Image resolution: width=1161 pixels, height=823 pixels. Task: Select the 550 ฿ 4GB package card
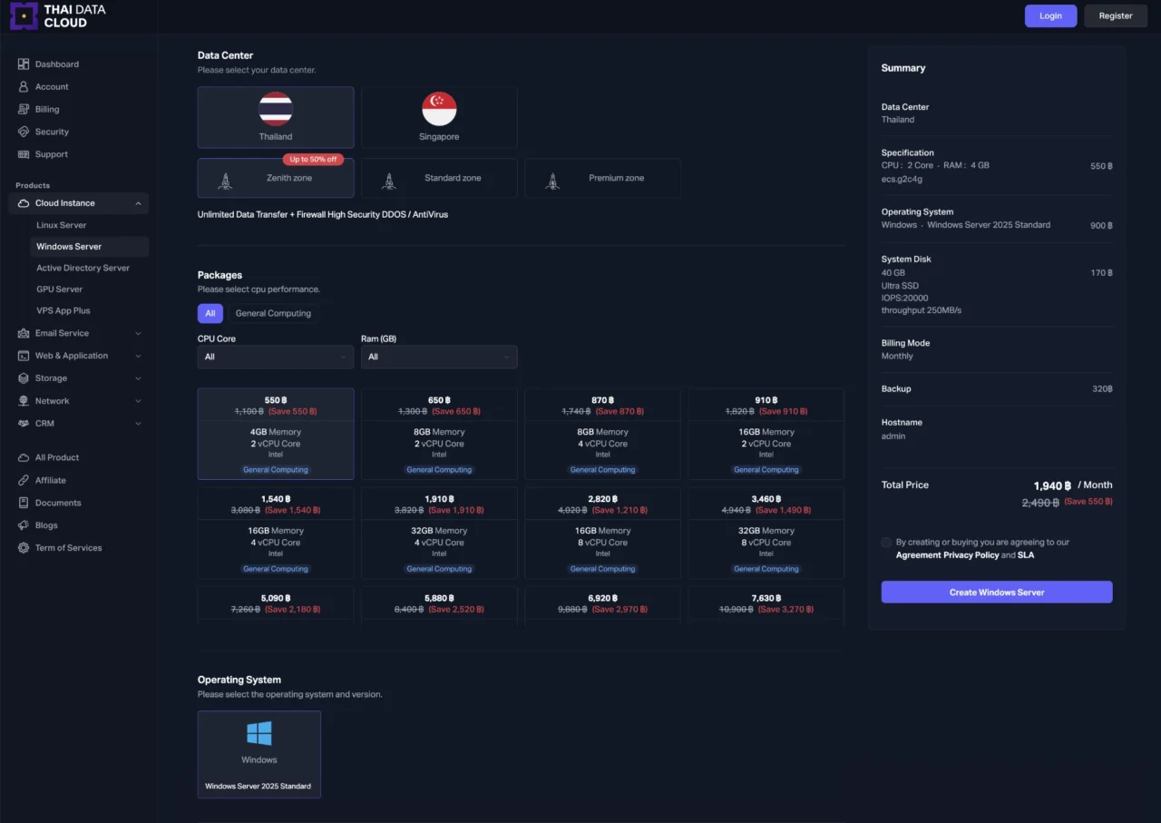tap(276, 434)
